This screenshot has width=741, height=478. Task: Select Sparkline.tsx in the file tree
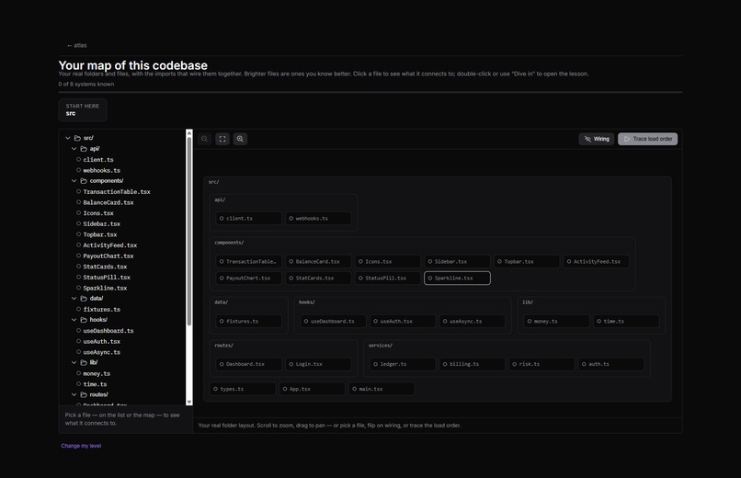pyautogui.click(x=105, y=288)
